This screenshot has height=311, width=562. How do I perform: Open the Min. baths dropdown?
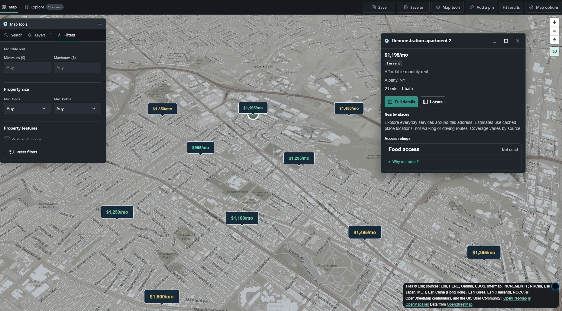pos(77,108)
